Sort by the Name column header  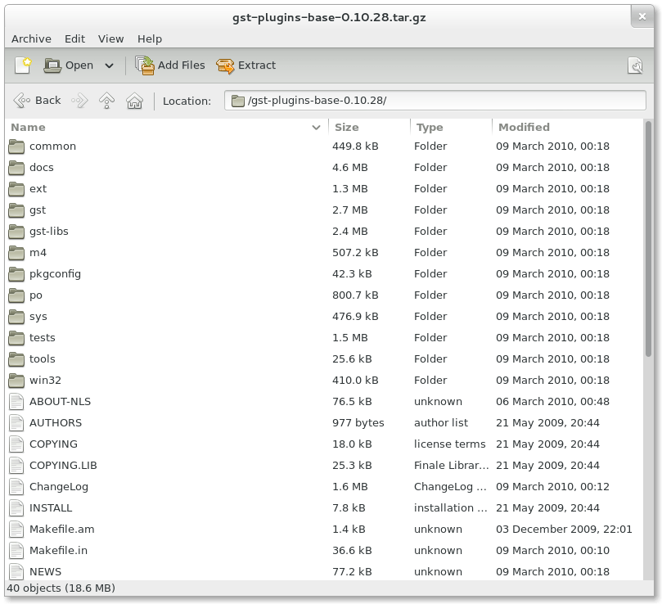pyautogui.click(x=167, y=127)
